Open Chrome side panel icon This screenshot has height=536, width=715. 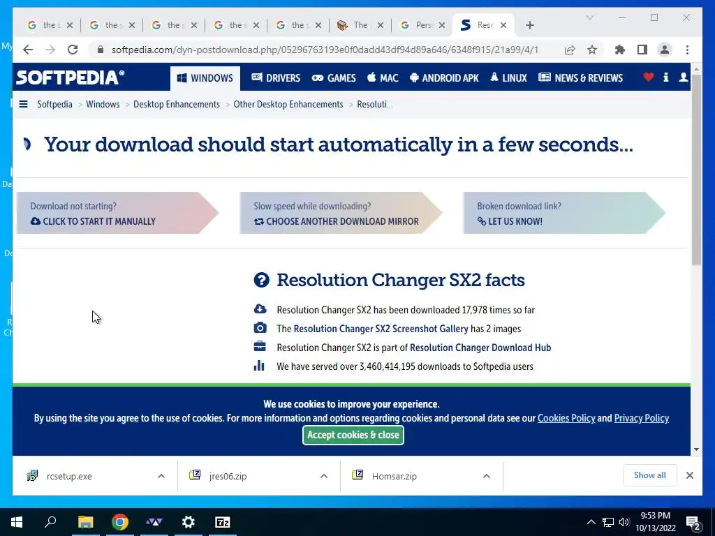point(642,50)
